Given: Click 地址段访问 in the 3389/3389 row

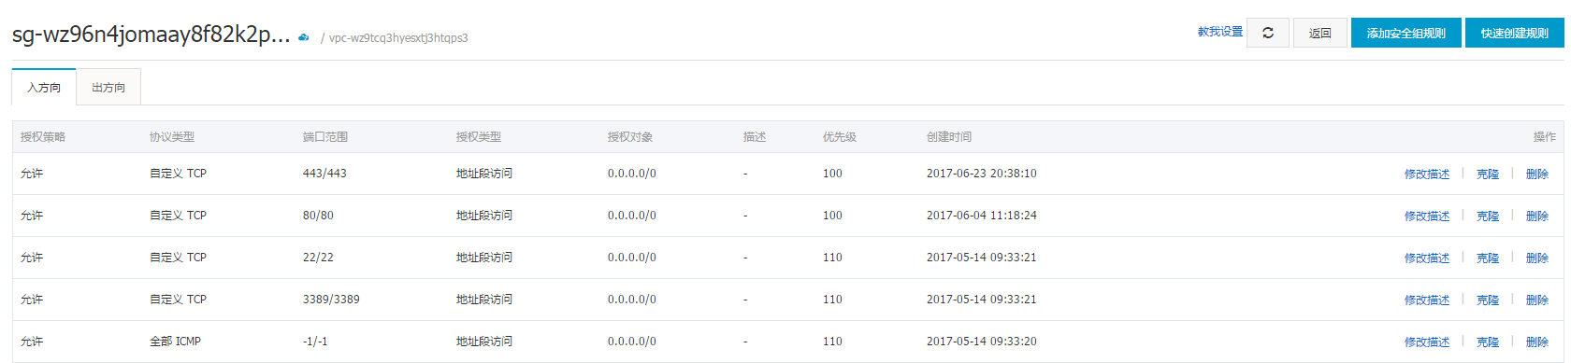Looking at the screenshot, I should pos(484,300).
